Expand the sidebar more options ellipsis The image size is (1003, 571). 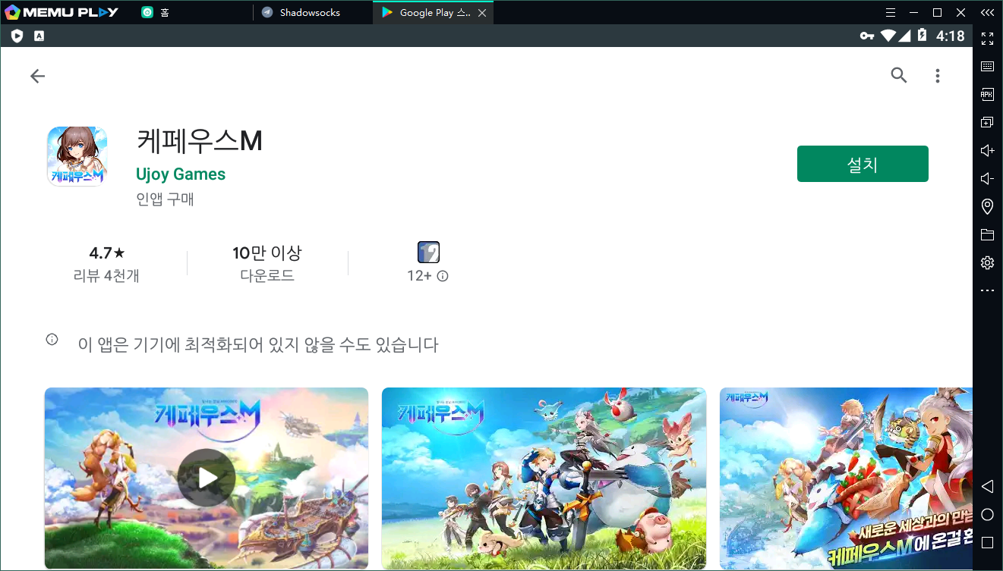987,290
